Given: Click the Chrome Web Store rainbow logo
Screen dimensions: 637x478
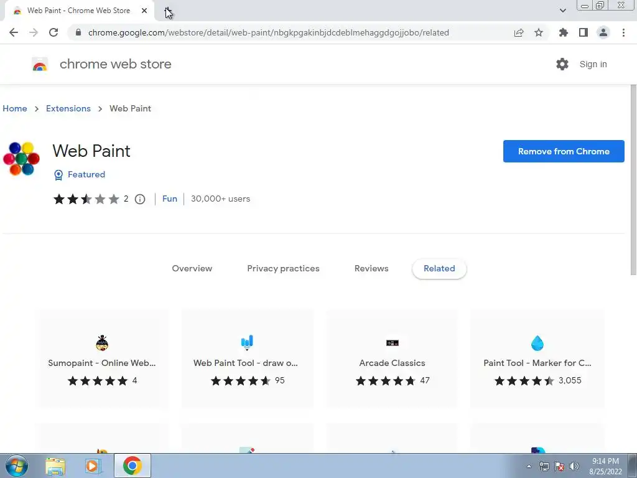Looking at the screenshot, I should tap(40, 64).
